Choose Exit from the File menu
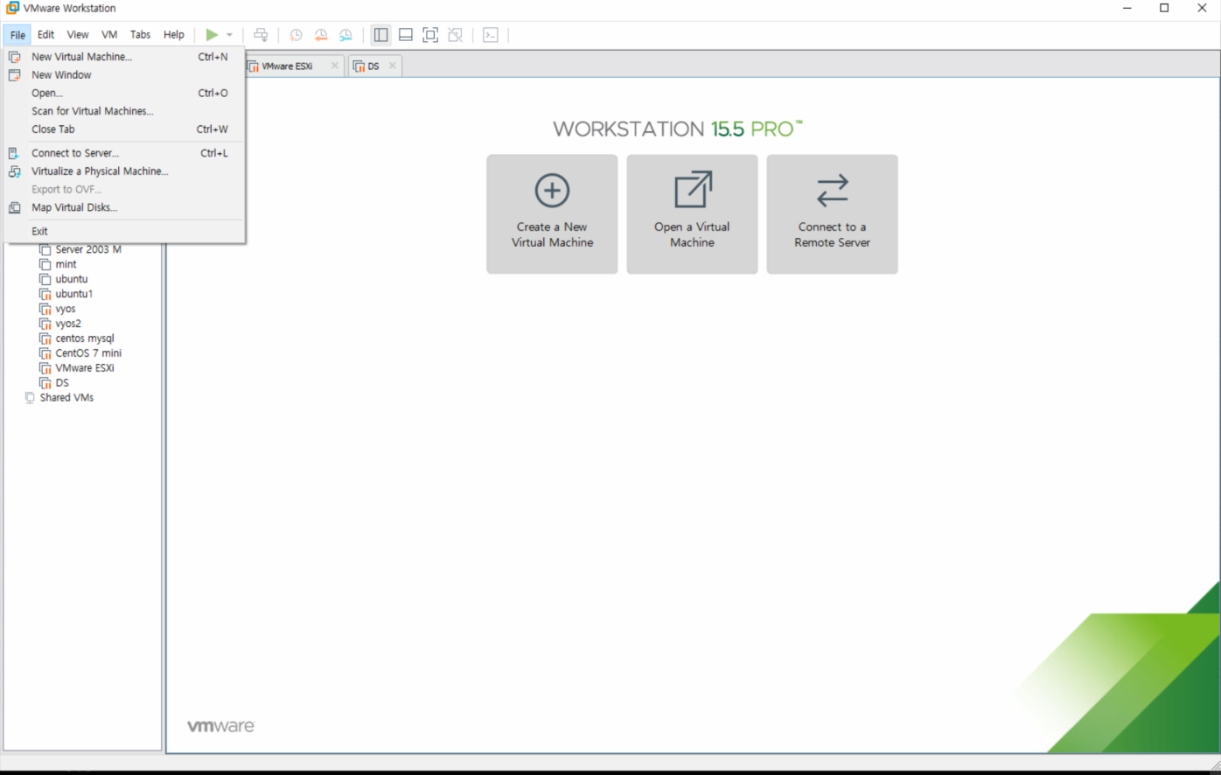This screenshot has width=1221, height=775. (x=124, y=231)
